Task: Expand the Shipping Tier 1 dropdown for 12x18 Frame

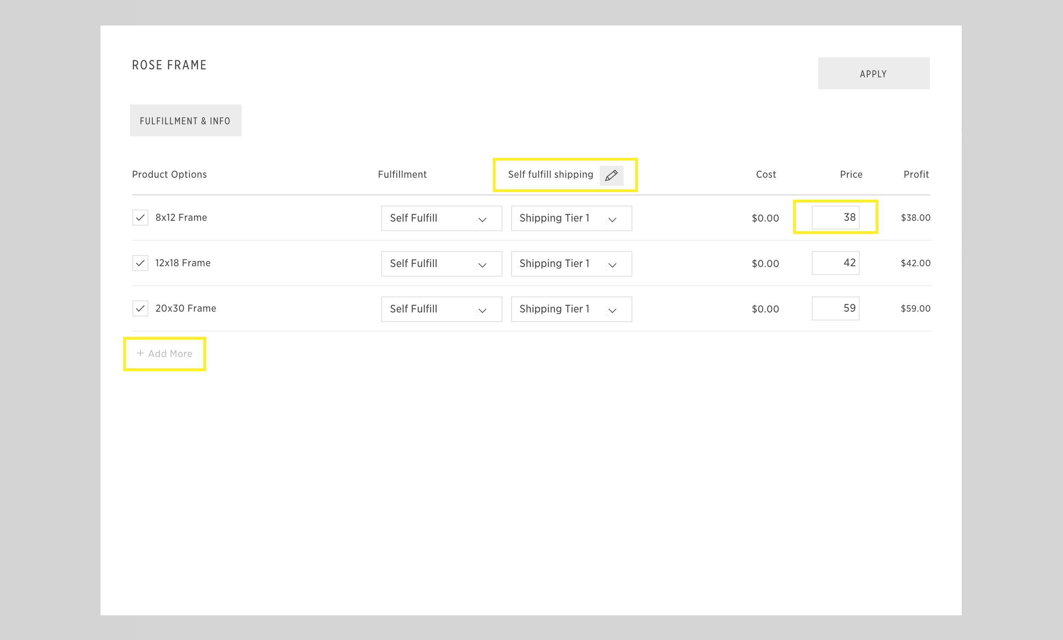Action: pyautogui.click(x=571, y=263)
